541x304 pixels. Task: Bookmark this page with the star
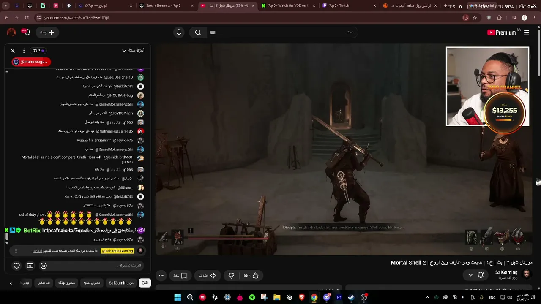tap(475, 18)
